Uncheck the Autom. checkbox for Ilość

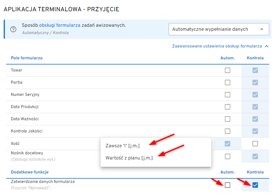pyautogui.click(x=227, y=144)
